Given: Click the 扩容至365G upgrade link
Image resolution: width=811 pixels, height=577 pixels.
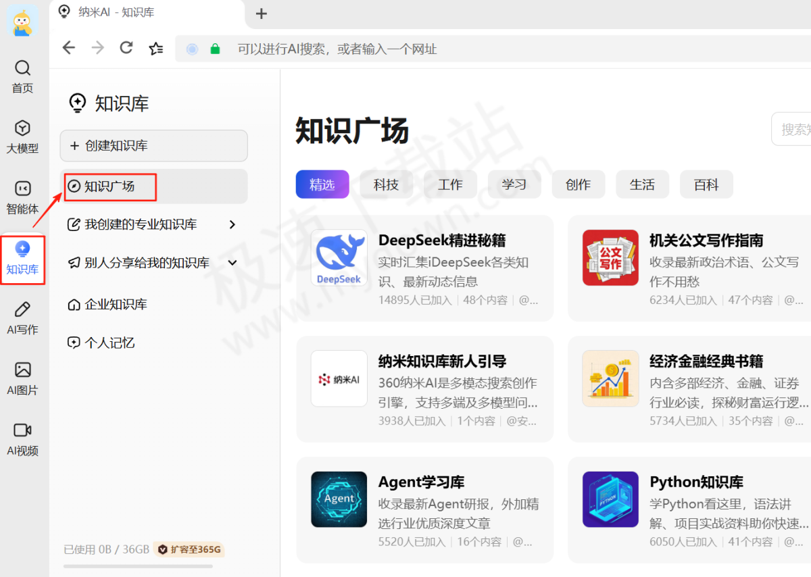Looking at the screenshot, I should (189, 549).
